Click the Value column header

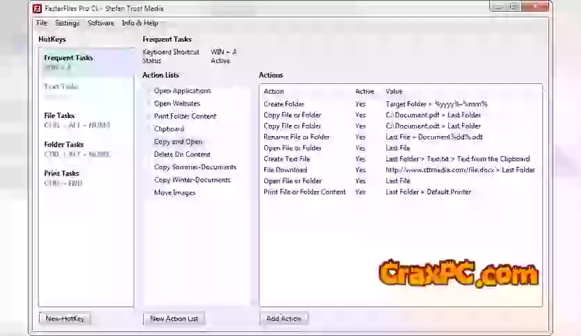point(394,92)
